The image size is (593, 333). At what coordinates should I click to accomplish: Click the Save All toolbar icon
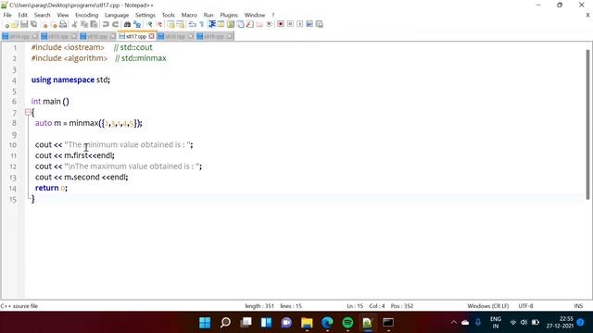tap(33, 25)
